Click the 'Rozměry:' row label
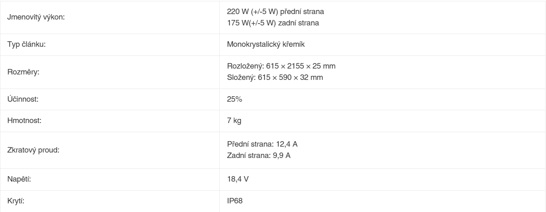The height and width of the screenshot is (212, 546). pyautogui.click(x=23, y=72)
